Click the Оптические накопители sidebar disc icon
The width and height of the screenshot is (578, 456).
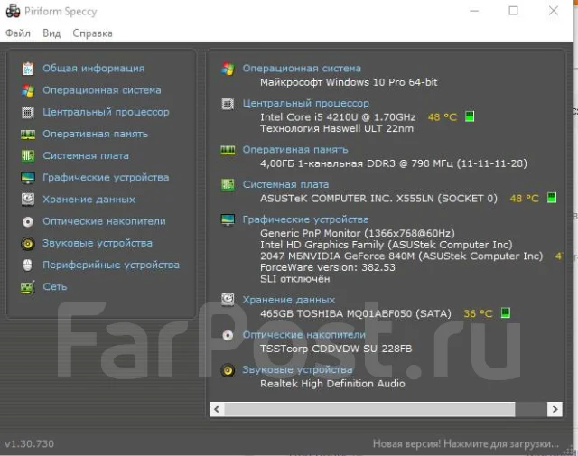click(28, 221)
